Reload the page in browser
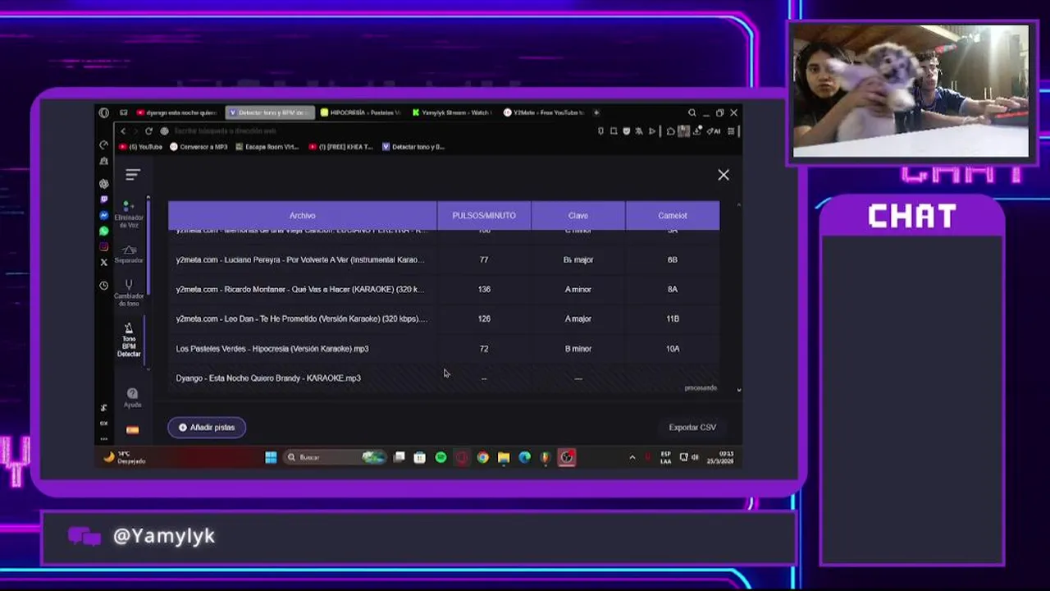 pos(148,131)
